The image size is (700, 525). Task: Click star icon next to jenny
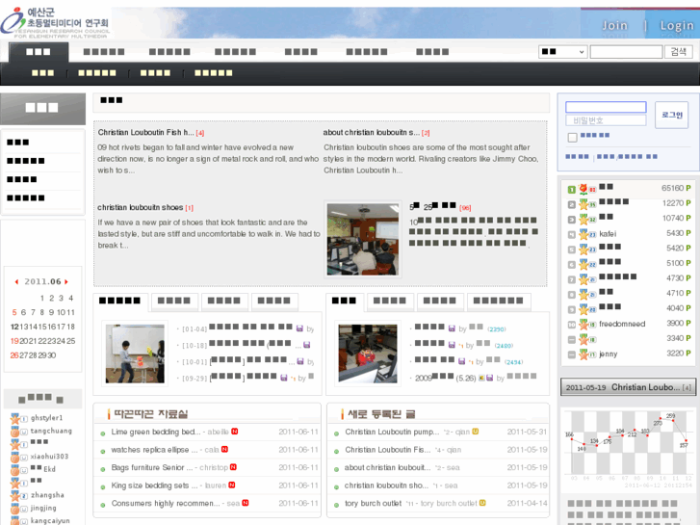pos(583,354)
